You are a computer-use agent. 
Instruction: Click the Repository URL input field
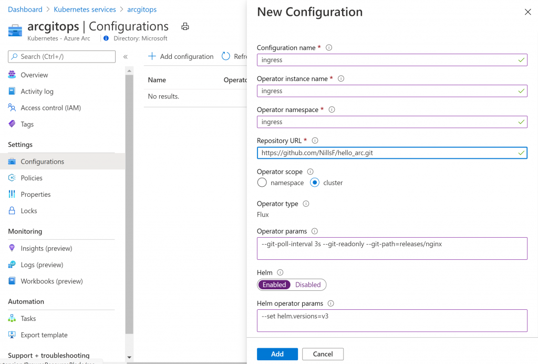pyautogui.click(x=392, y=153)
